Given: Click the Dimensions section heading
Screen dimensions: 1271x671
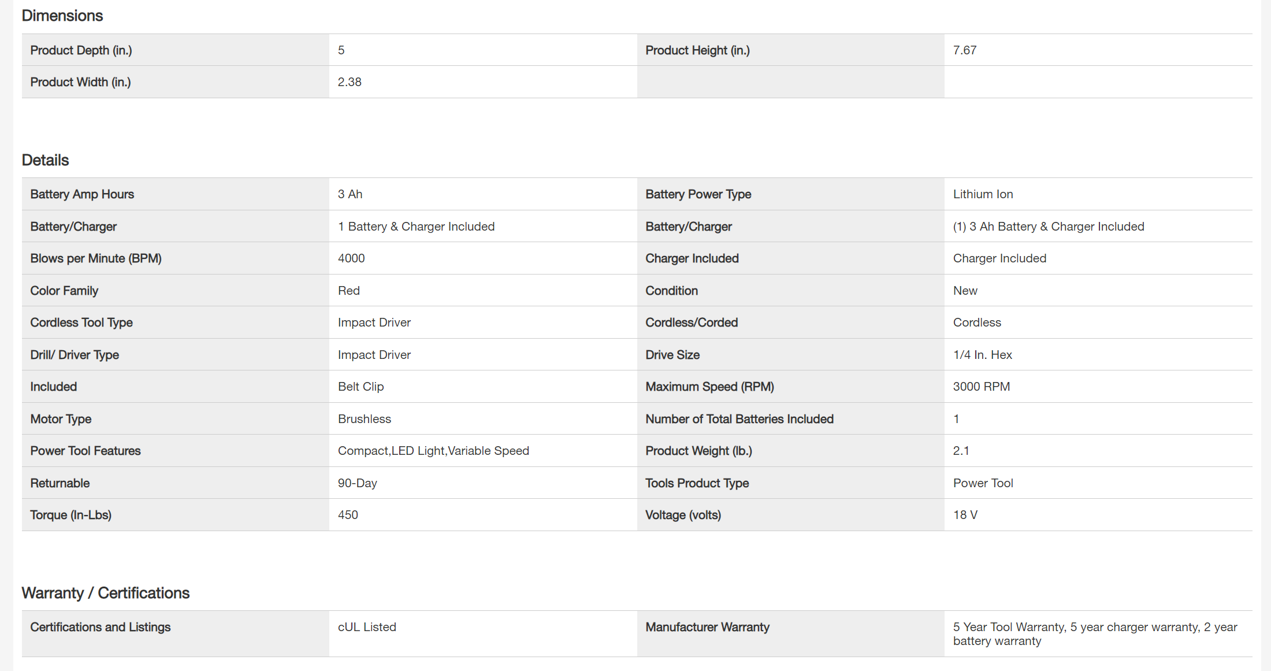Looking at the screenshot, I should click(x=62, y=16).
